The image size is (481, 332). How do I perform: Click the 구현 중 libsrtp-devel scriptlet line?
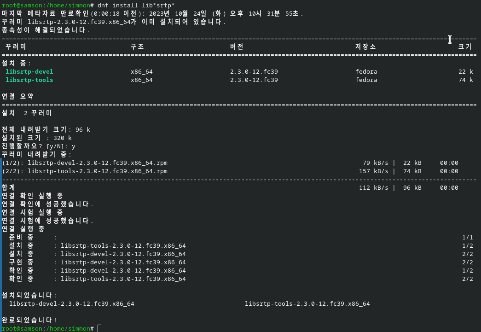(x=97, y=262)
